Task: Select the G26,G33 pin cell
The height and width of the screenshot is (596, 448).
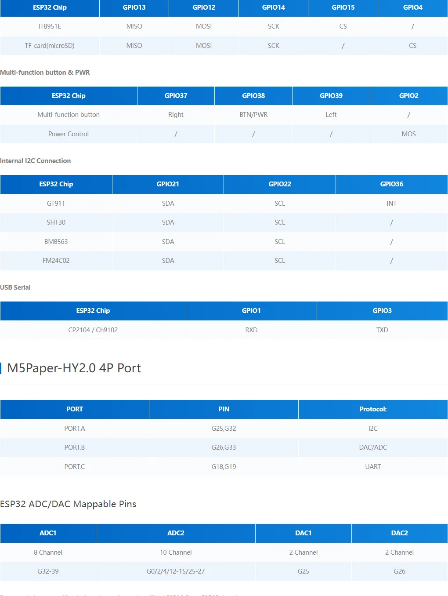Action: 224,447
